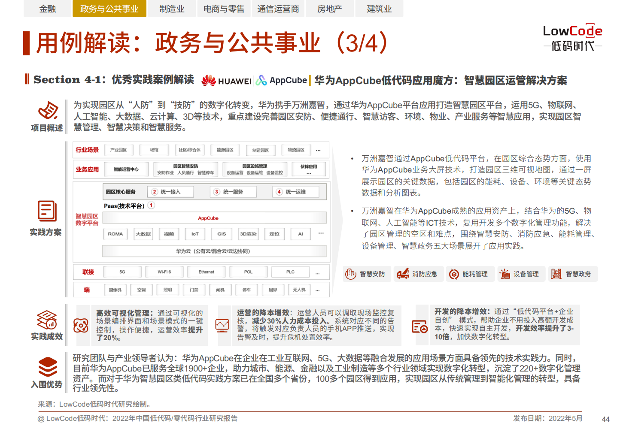Select the 金融 tab

pos(47,9)
